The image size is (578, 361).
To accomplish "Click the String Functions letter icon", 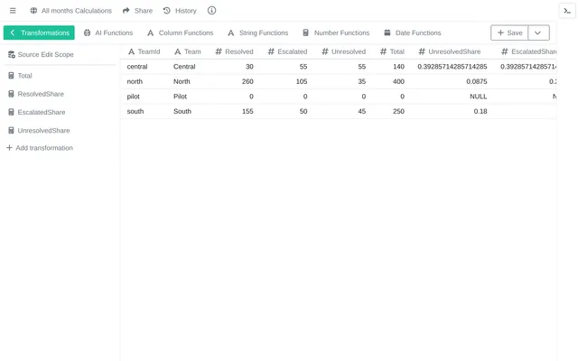I will coord(231,32).
